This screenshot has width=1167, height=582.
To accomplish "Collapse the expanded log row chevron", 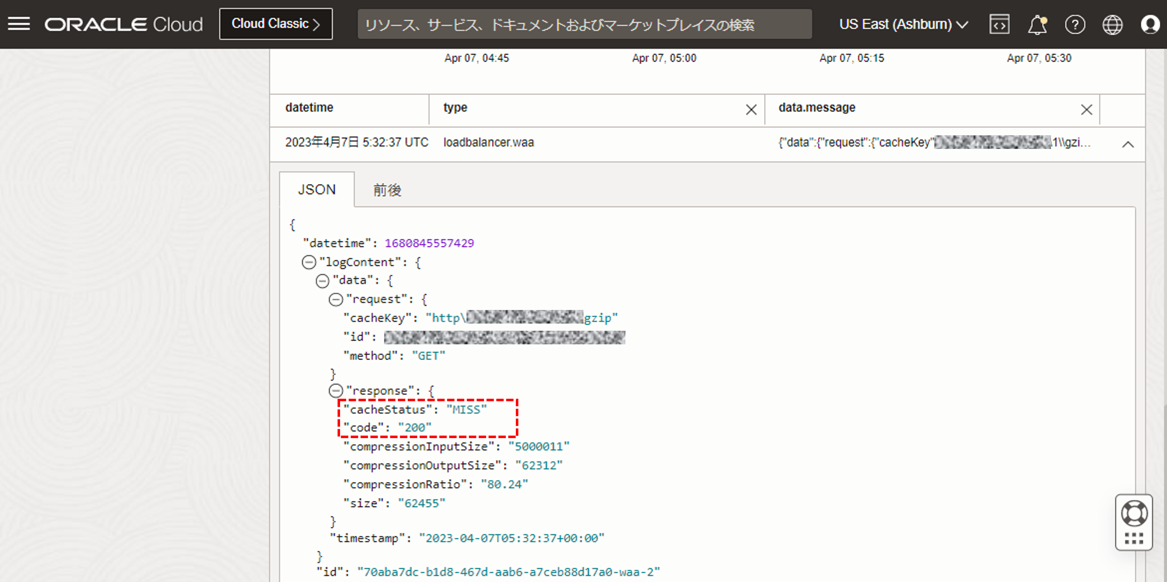I will (x=1128, y=145).
